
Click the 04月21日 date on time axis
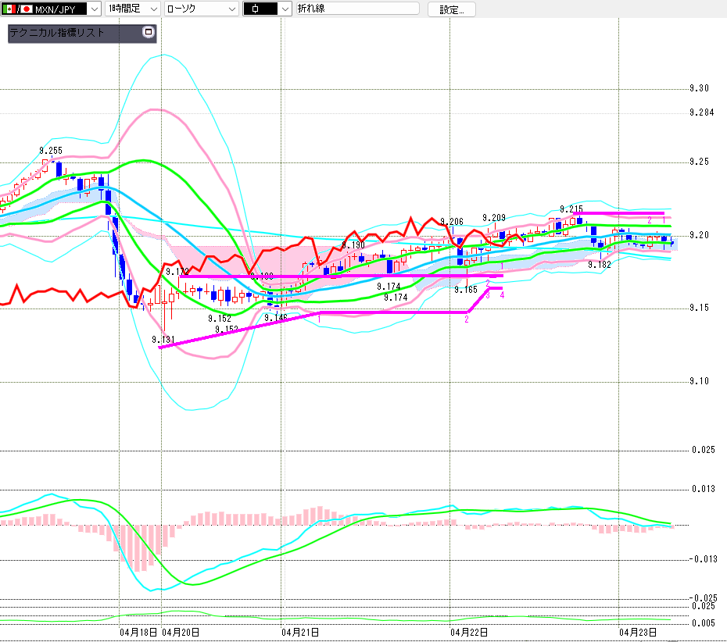[300, 631]
